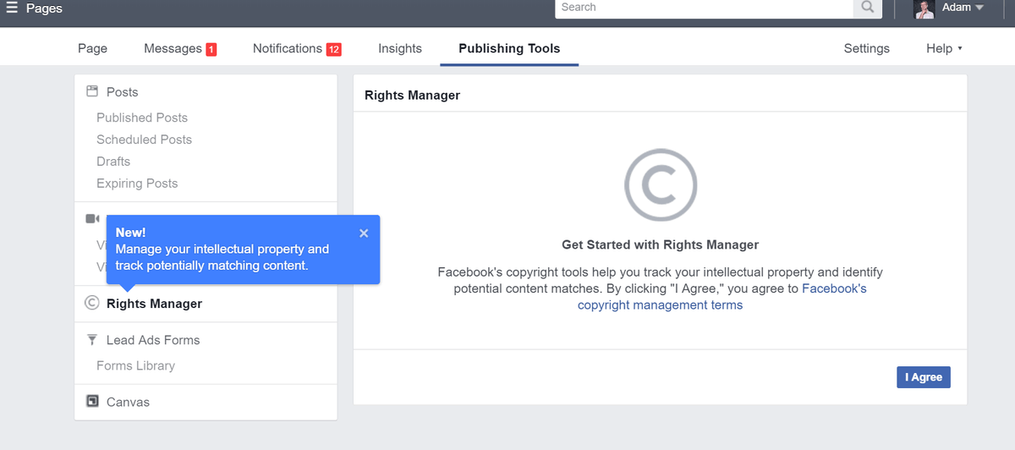This screenshot has width=1015, height=450.
Task: Close the New! tooltip
Action: pyautogui.click(x=364, y=233)
